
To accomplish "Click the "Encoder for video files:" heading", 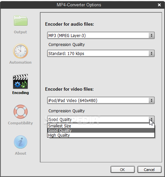I will coord(69,89).
